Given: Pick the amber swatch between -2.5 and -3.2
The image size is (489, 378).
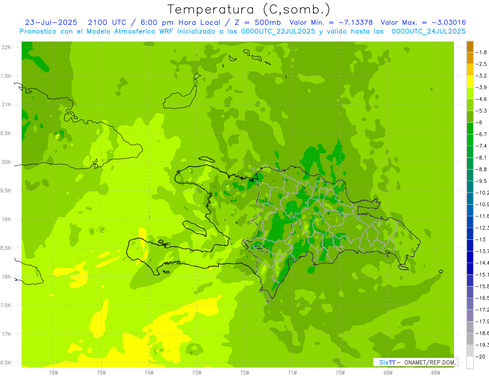Looking at the screenshot, I should 470,70.
